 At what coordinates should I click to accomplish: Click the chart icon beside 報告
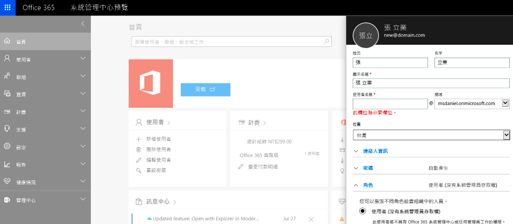[x=7, y=164]
